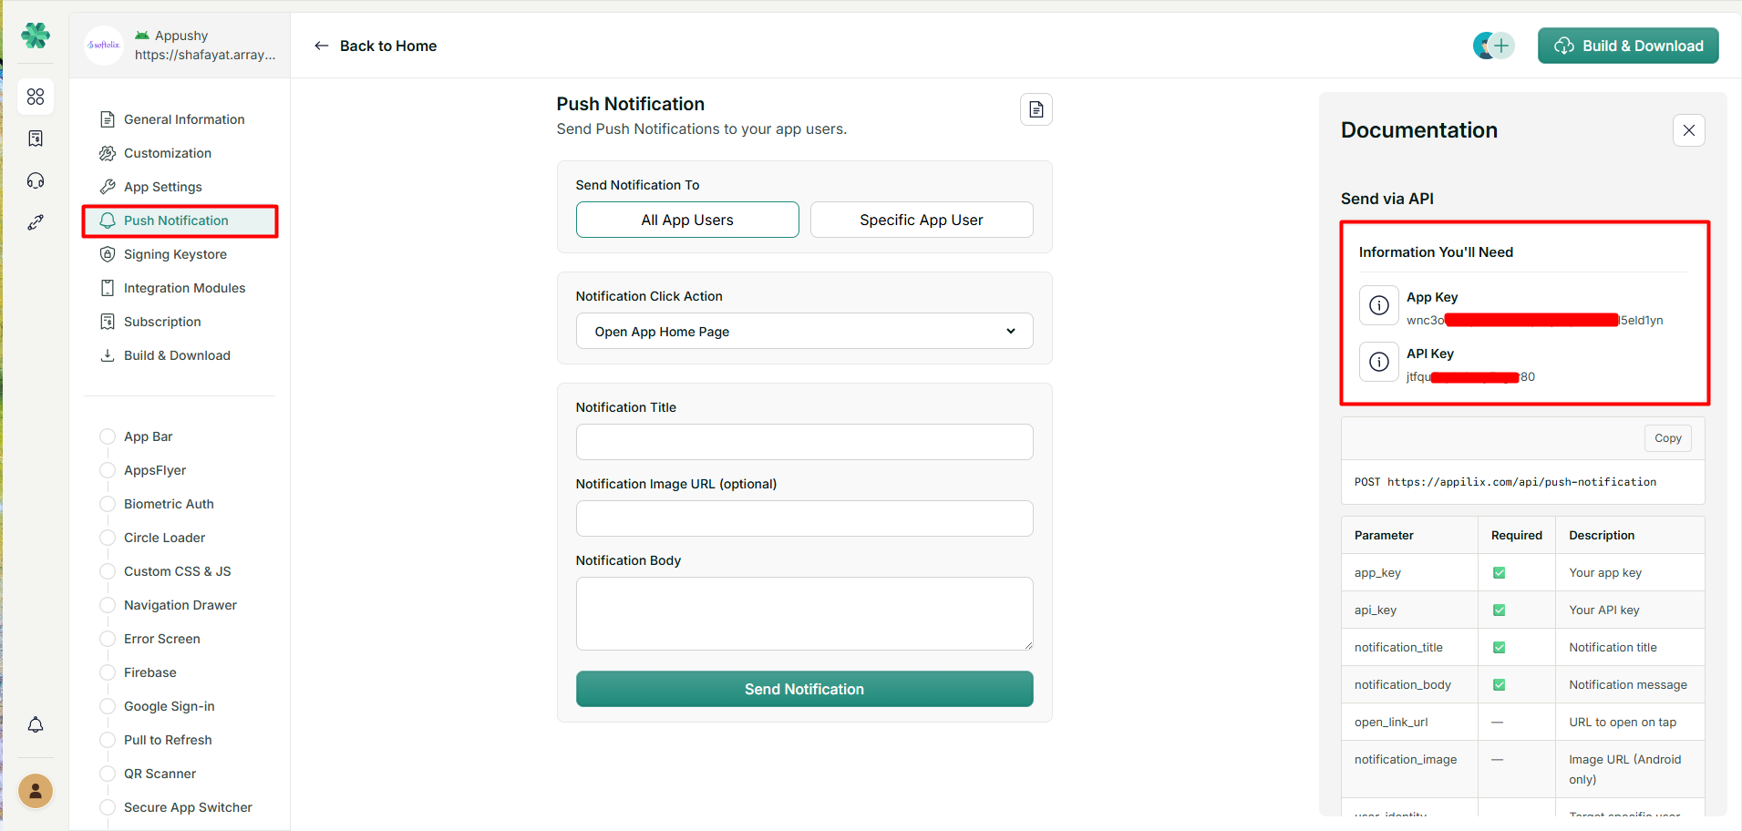Select the Pull to Refresh module

point(168,740)
